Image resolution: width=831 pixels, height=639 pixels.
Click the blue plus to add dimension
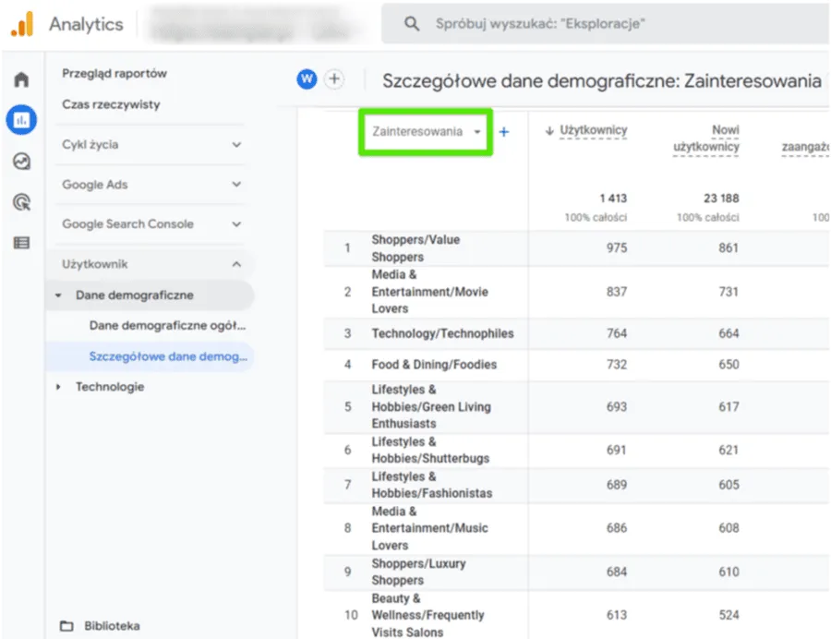tap(504, 132)
